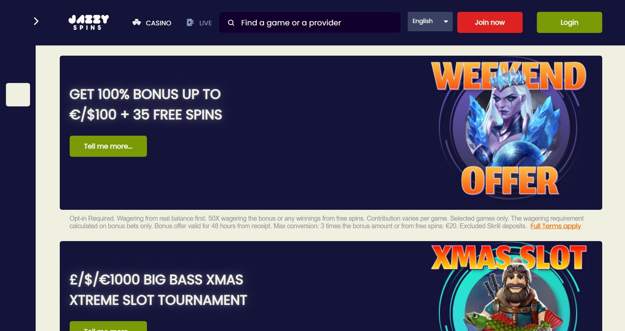The height and width of the screenshot is (331, 625).
Task: Open the LIVE menu item
Action: pyautogui.click(x=205, y=23)
